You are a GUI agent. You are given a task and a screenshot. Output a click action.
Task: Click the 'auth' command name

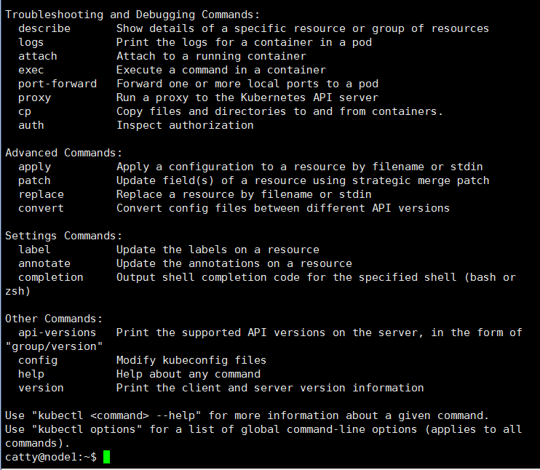tap(31, 125)
